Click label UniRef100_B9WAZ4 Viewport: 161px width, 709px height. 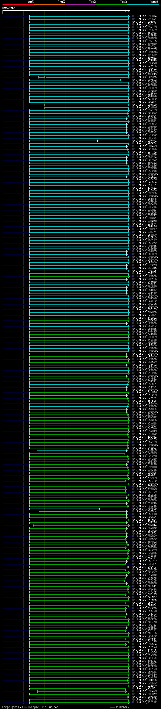click(x=144, y=644)
